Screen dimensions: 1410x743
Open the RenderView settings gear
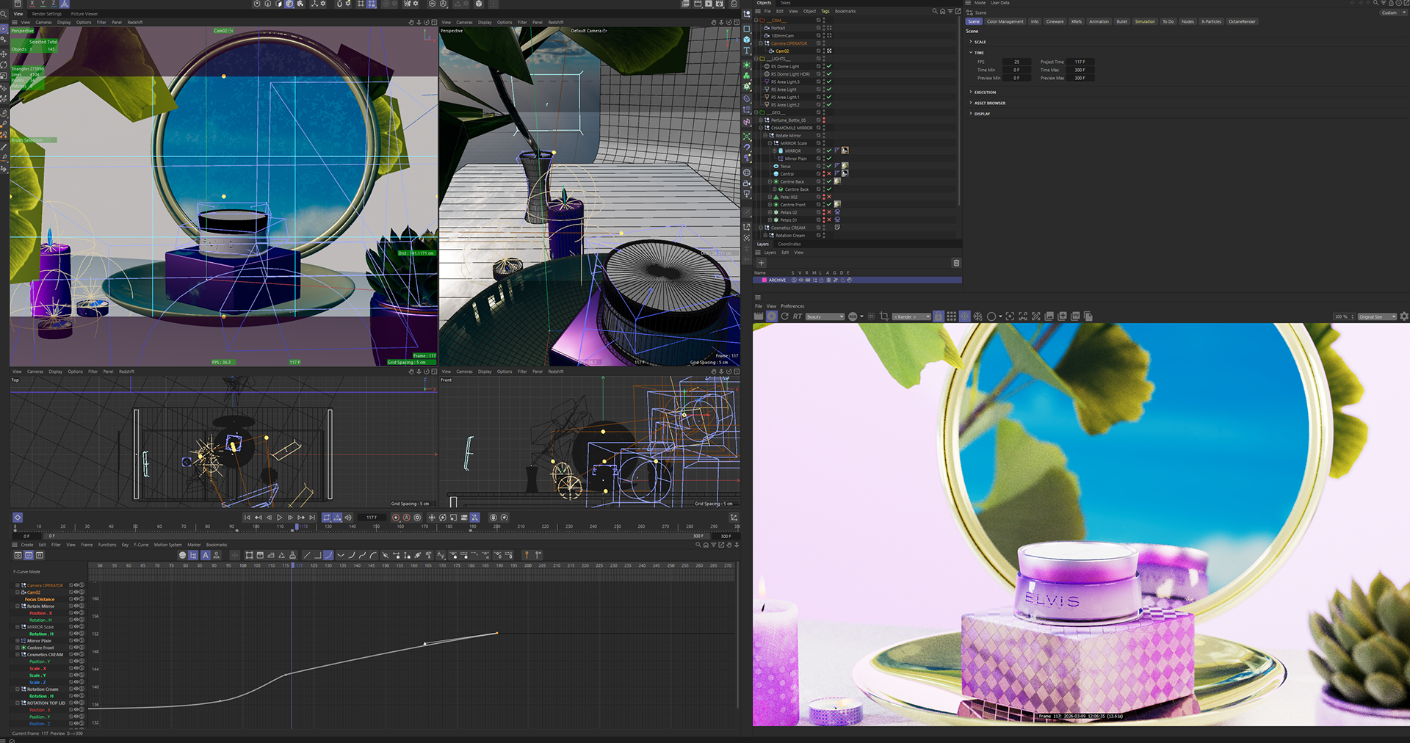click(1404, 316)
